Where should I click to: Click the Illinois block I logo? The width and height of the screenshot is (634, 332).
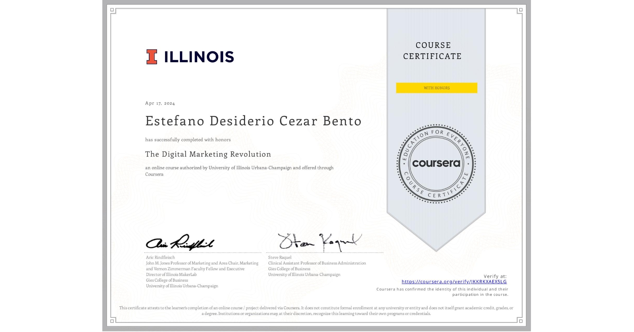[x=152, y=57]
